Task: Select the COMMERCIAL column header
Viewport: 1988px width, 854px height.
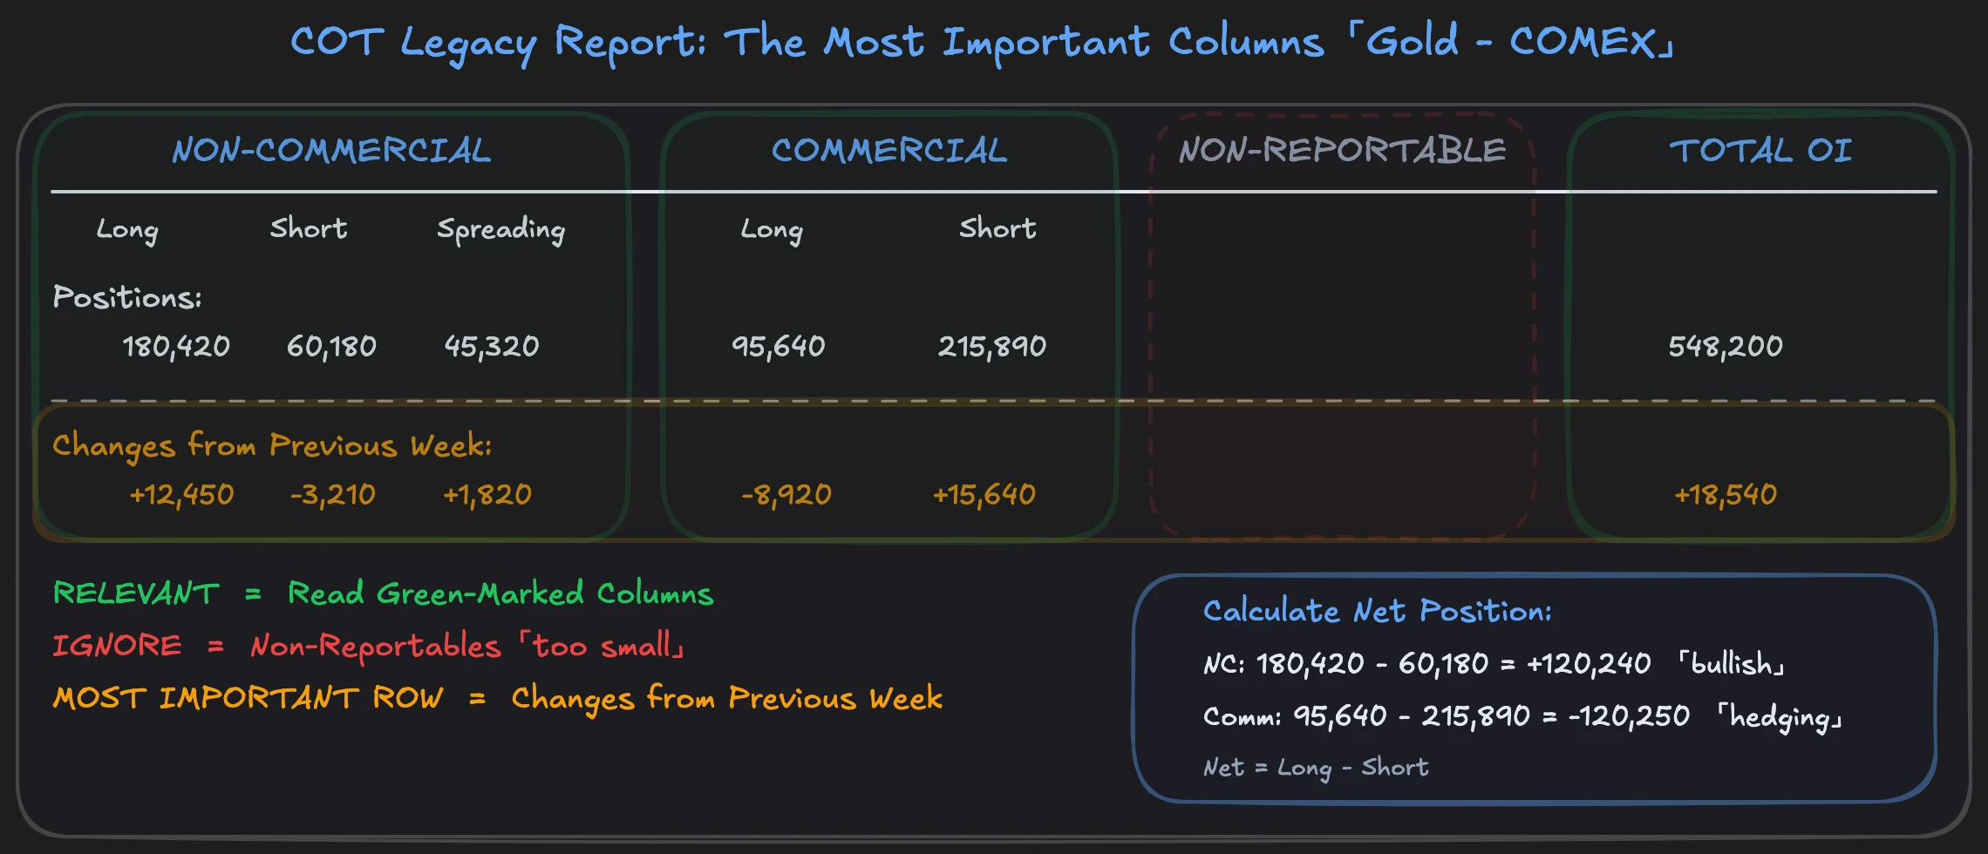Action: (889, 150)
